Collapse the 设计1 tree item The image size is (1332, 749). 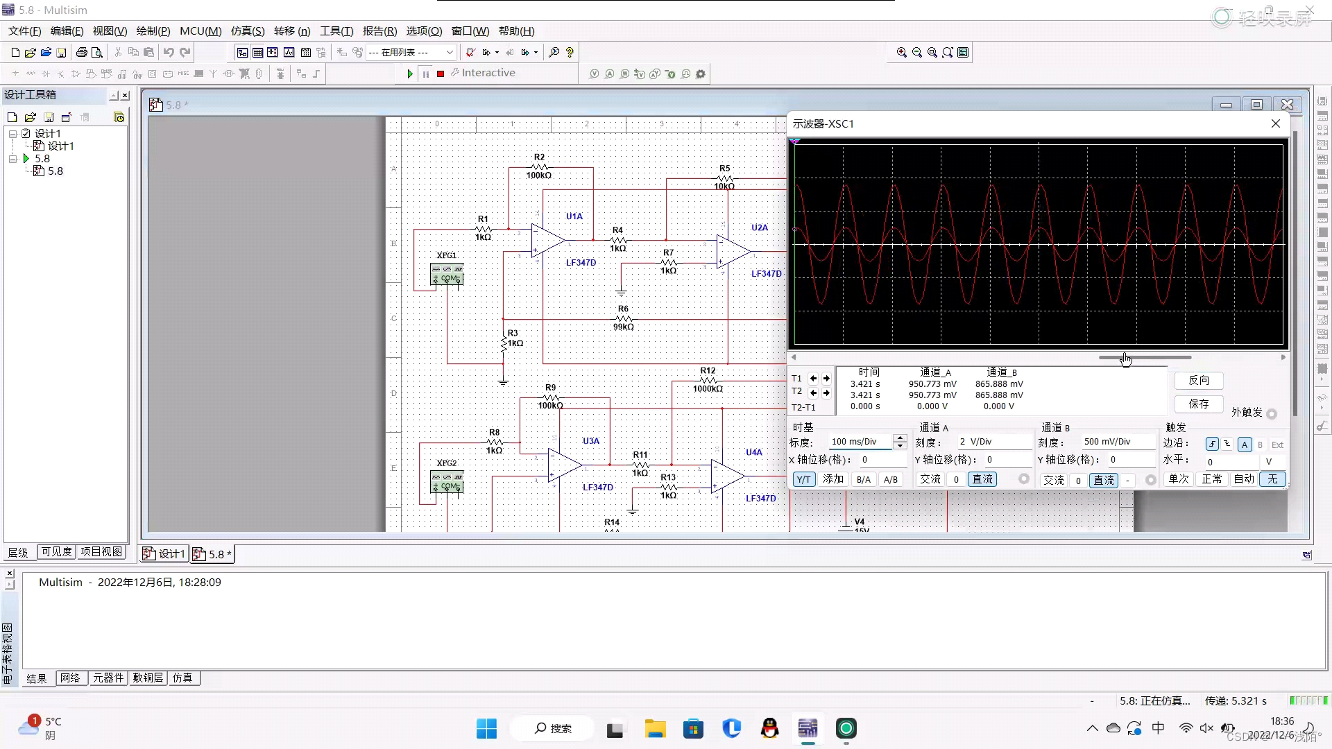coord(12,132)
